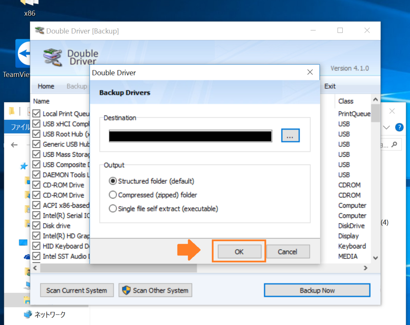
Task: Select the Generic USB Hub driver row
Action: click(66, 144)
